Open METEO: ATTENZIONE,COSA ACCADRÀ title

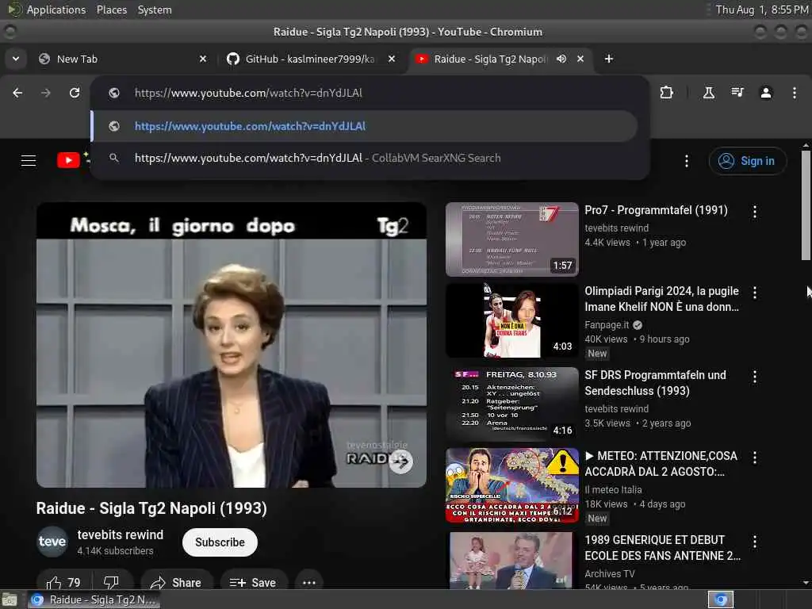[x=661, y=463]
